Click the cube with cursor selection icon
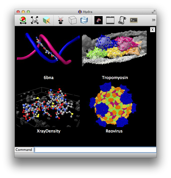Screen dimensions: 171x178 pyautogui.click(x=46, y=20)
